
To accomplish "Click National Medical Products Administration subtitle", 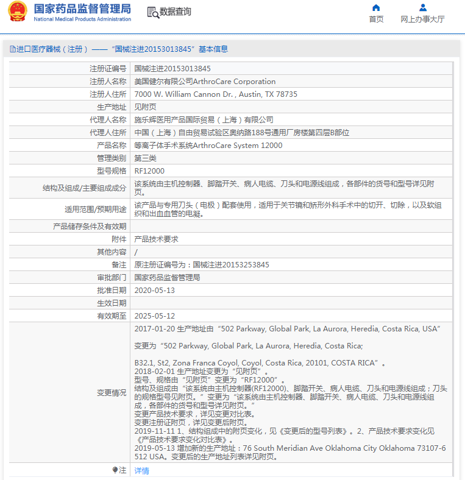I will [x=82, y=19].
